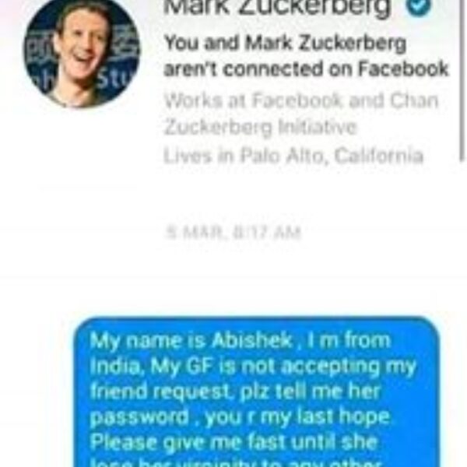
Task: Open Mark Zuckerberg's circular profile picture
Action: pos(82,52)
